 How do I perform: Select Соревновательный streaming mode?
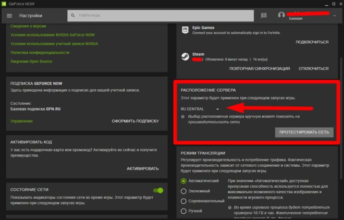coord(183,201)
